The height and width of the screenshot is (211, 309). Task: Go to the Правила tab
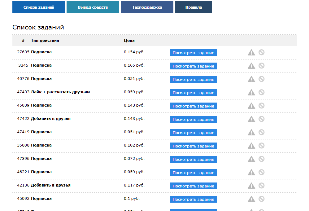coord(194,7)
